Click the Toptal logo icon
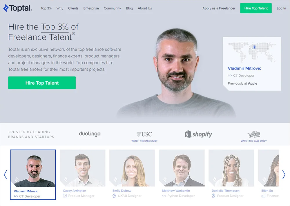 pos(6,8)
